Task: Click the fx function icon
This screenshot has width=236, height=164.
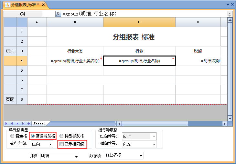Action: [58, 14]
